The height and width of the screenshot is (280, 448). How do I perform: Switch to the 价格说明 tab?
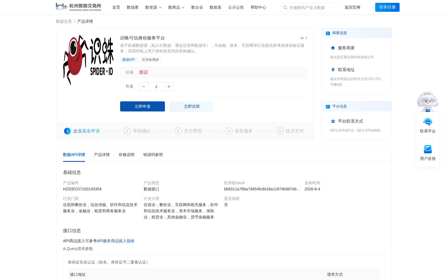click(127, 155)
